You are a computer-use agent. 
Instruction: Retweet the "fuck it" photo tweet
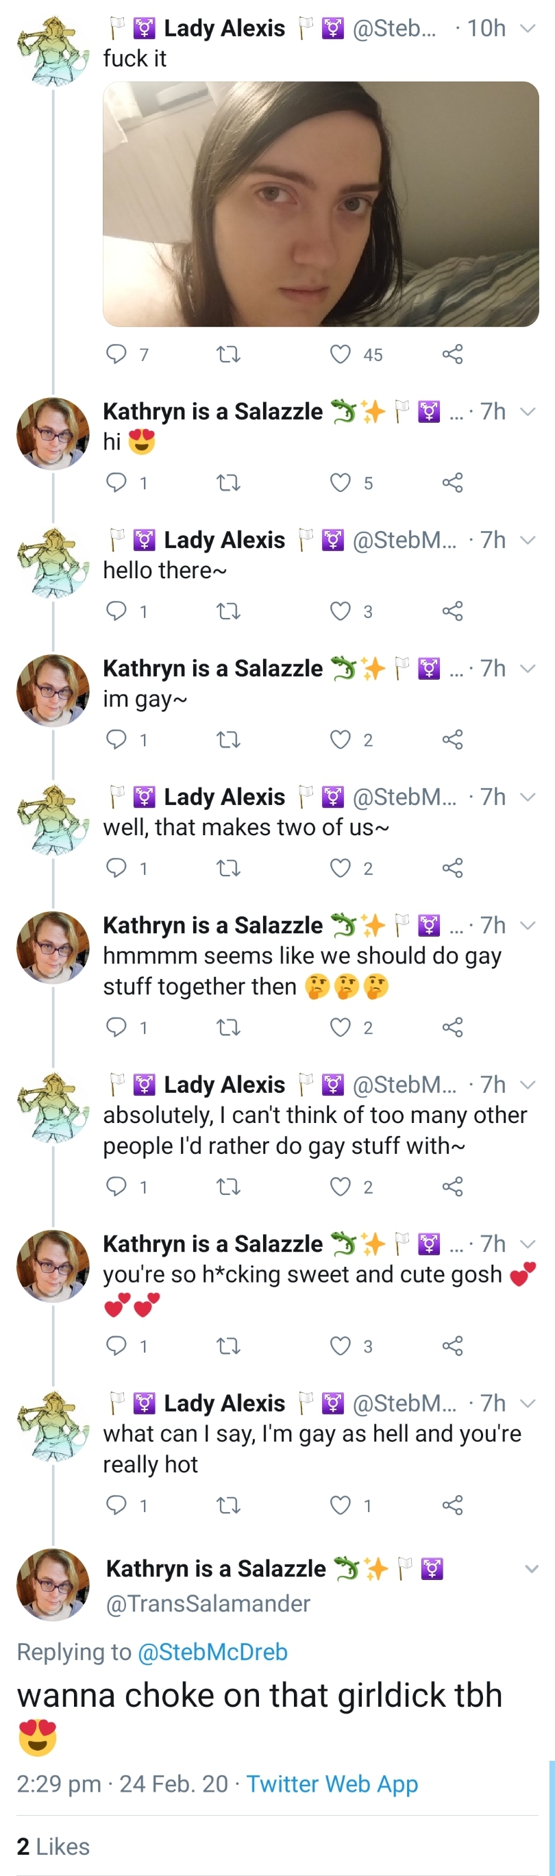click(229, 354)
